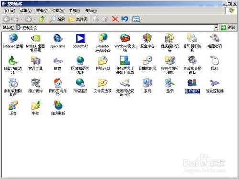Open the 帮助(H) menu
Viewport: 239px width, 179px height.
(x=90, y=11)
